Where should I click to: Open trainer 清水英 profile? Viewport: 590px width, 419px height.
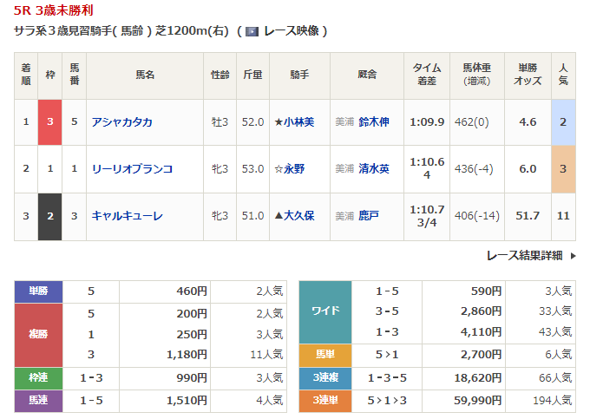click(x=374, y=169)
